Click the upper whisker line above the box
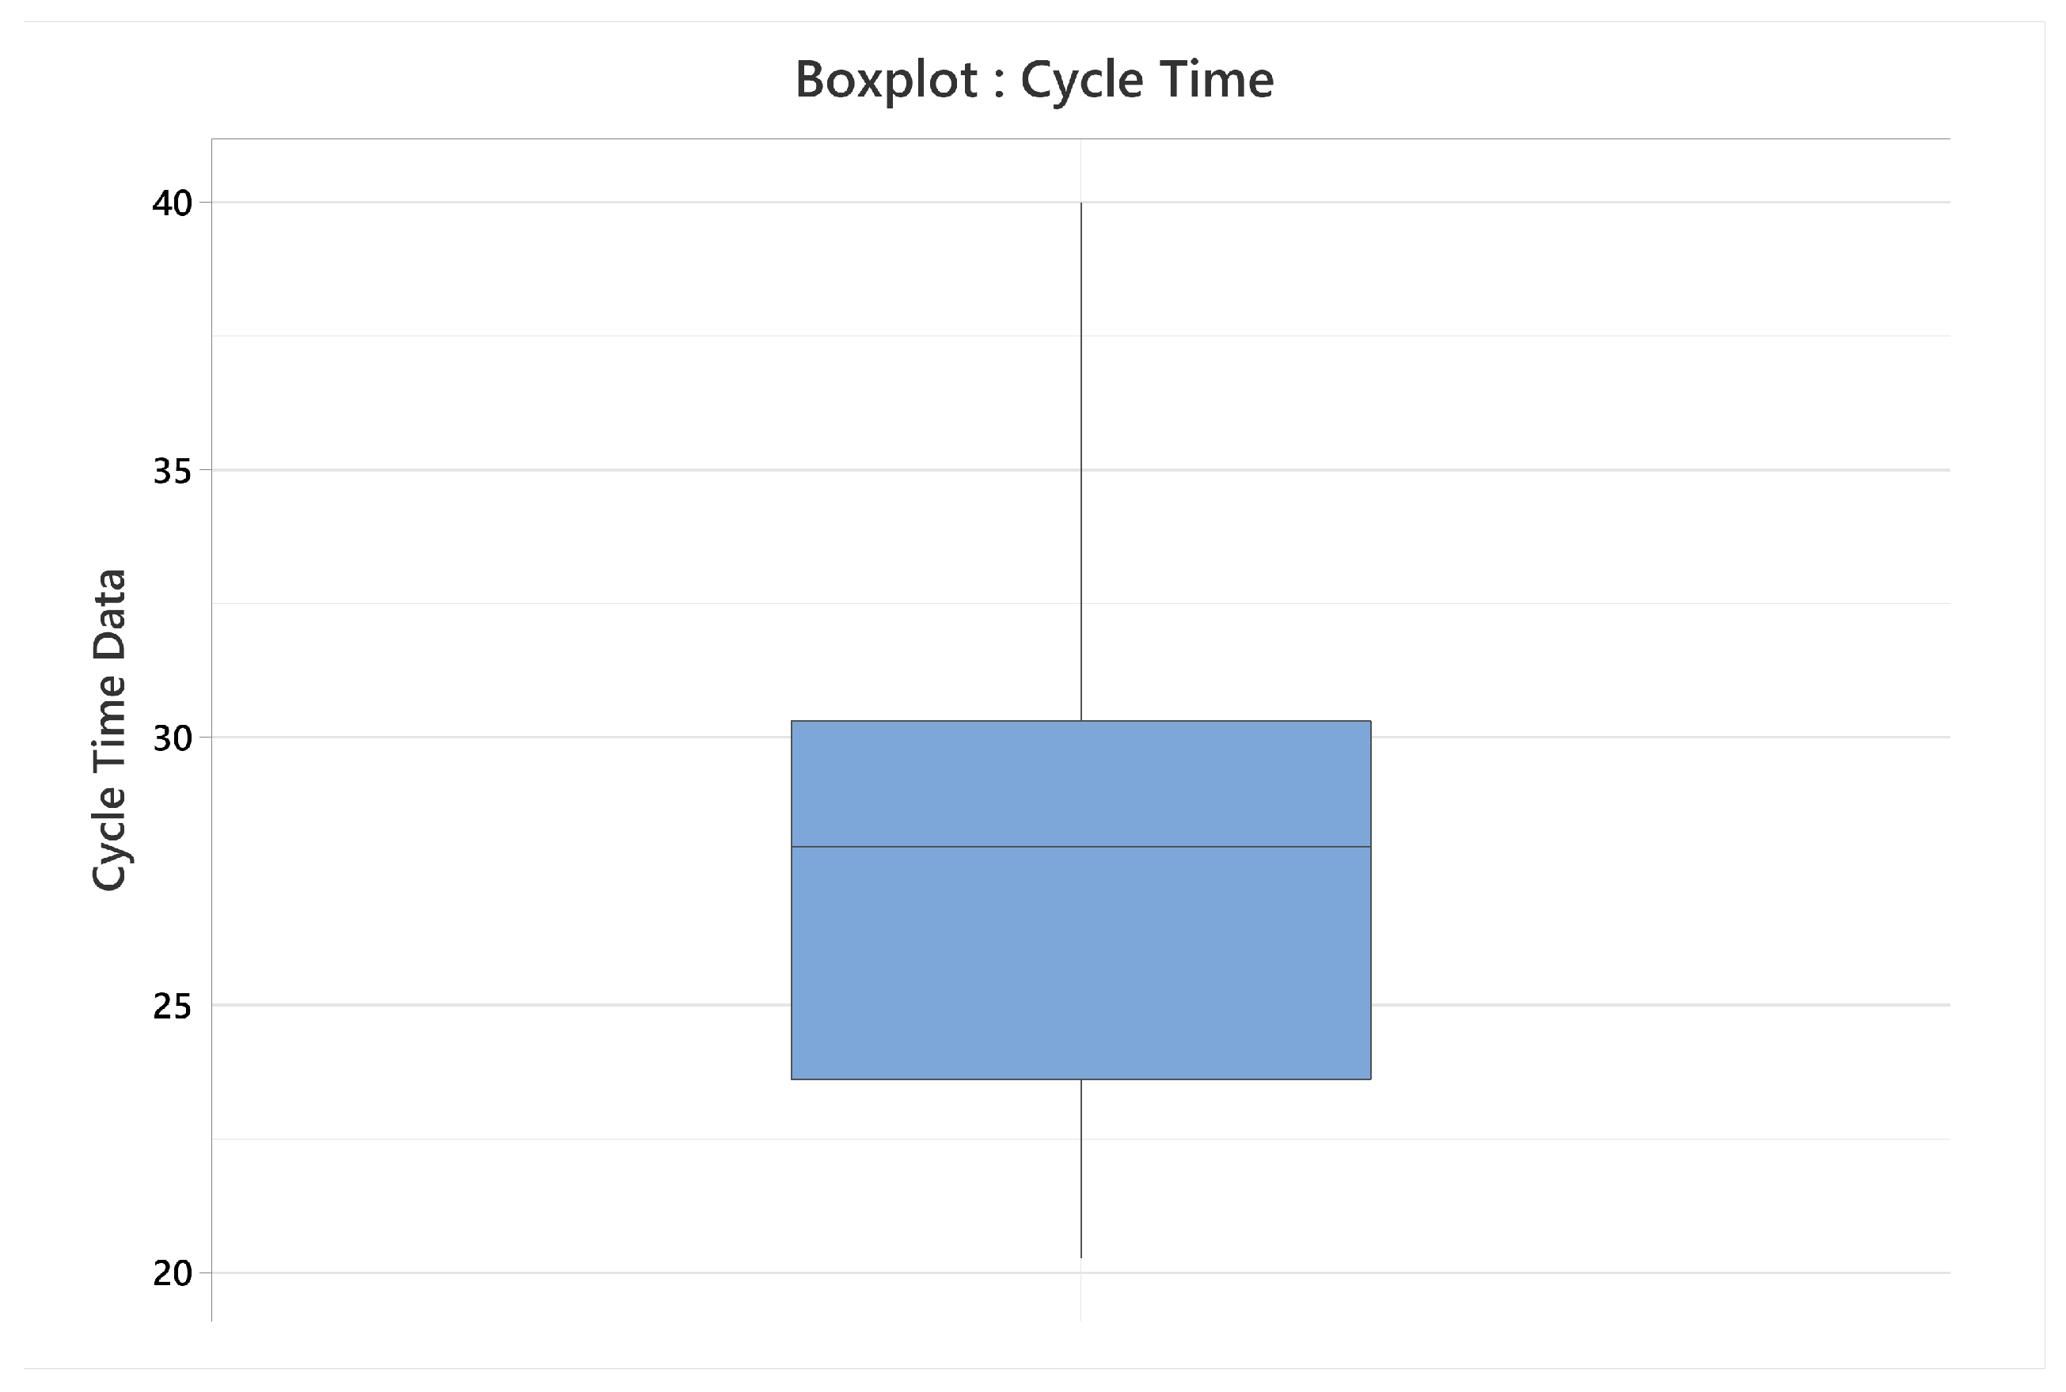 (x=1080, y=461)
